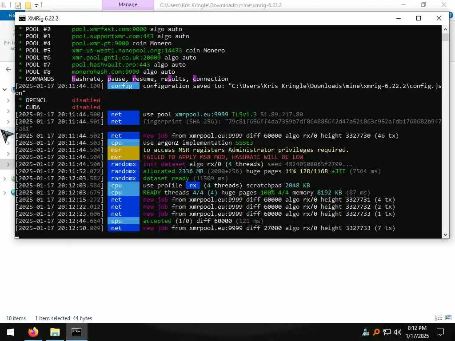Restore down the File Explorer window behind
The image size is (455, 341).
(423, 4)
